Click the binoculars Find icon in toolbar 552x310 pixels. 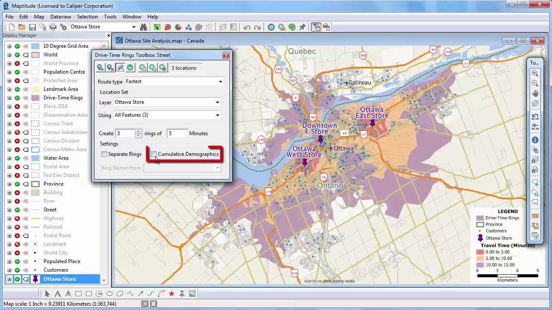tap(144, 27)
